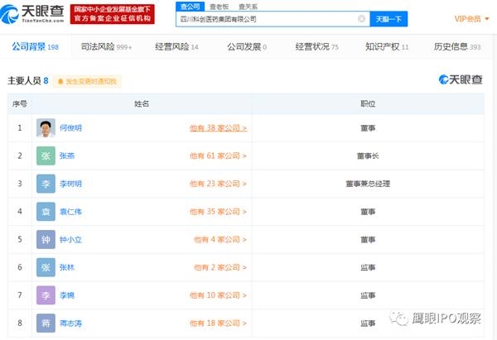Open 张燕's 61 companies link
Screen dimensions: 497x340
tap(218, 156)
